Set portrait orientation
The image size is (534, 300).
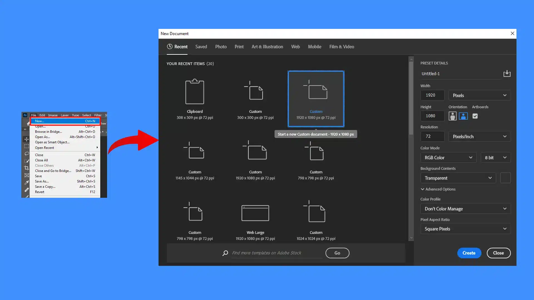tap(453, 116)
